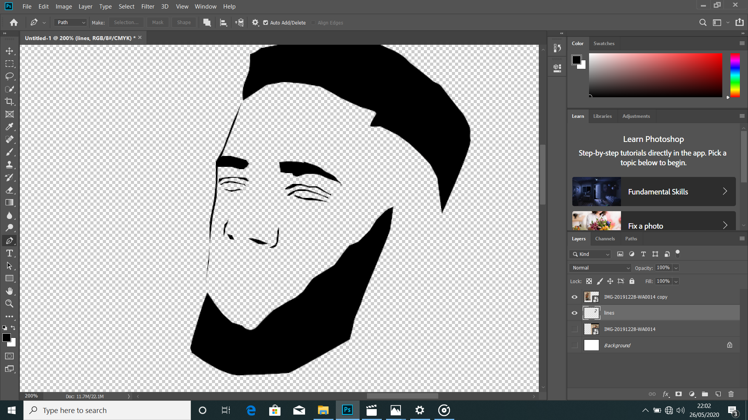Image resolution: width=748 pixels, height=420 pixels.
Task: Show the Background layer
Action: 574,345
